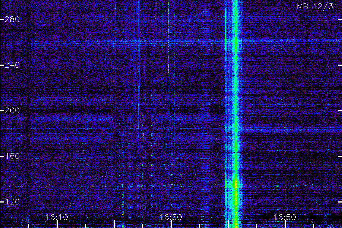The width and height of the screenshot is (342, 228).
Task: Click the 16:50 time axis label
Action: pyautogui.click(x=285, y=217)
